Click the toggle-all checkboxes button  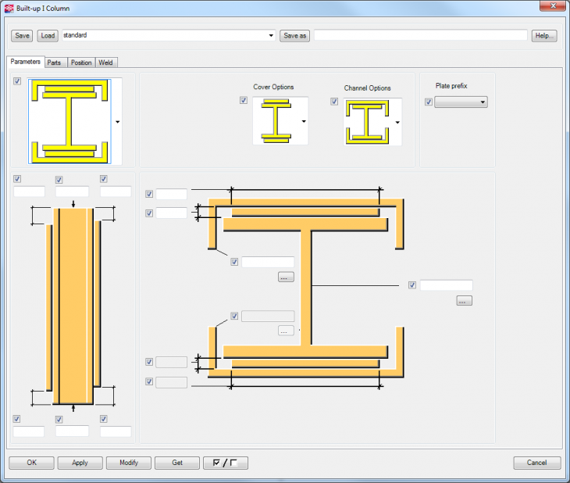pyautogui.click(x=225, y=463)
